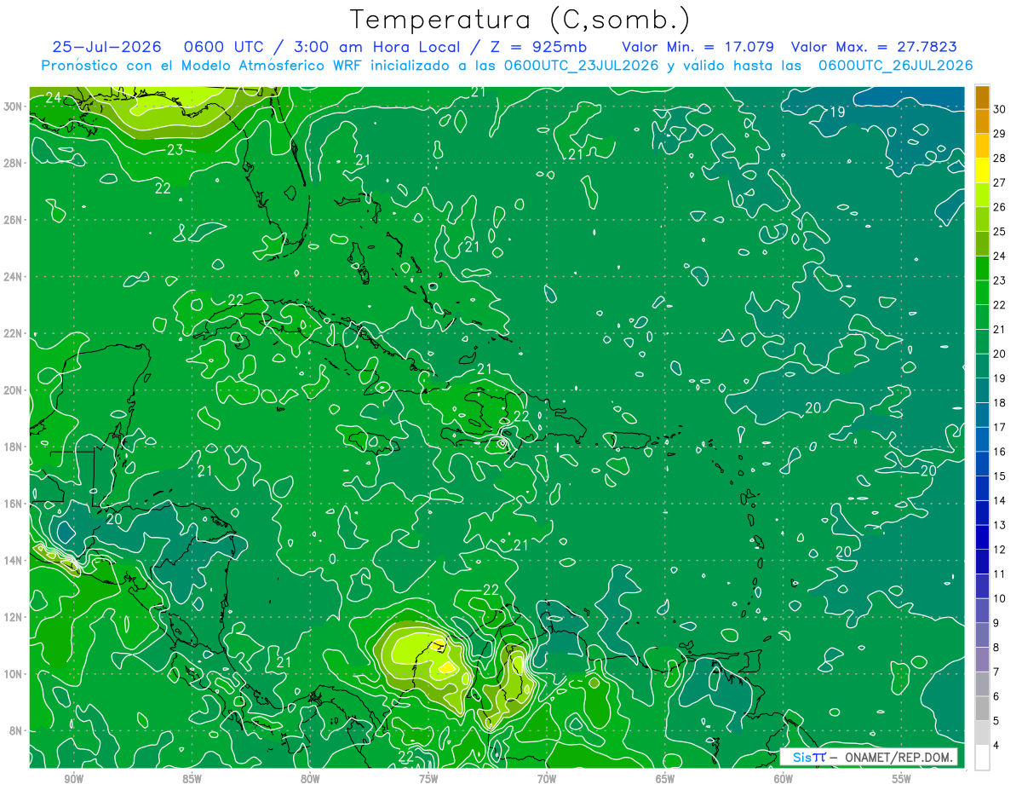Click the colorbar scale label "12"
The width and height of the screenshot is (1022, 790).
point(999,550)
